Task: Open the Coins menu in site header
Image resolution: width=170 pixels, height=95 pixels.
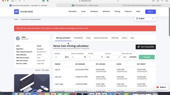Action: point(83,11)
